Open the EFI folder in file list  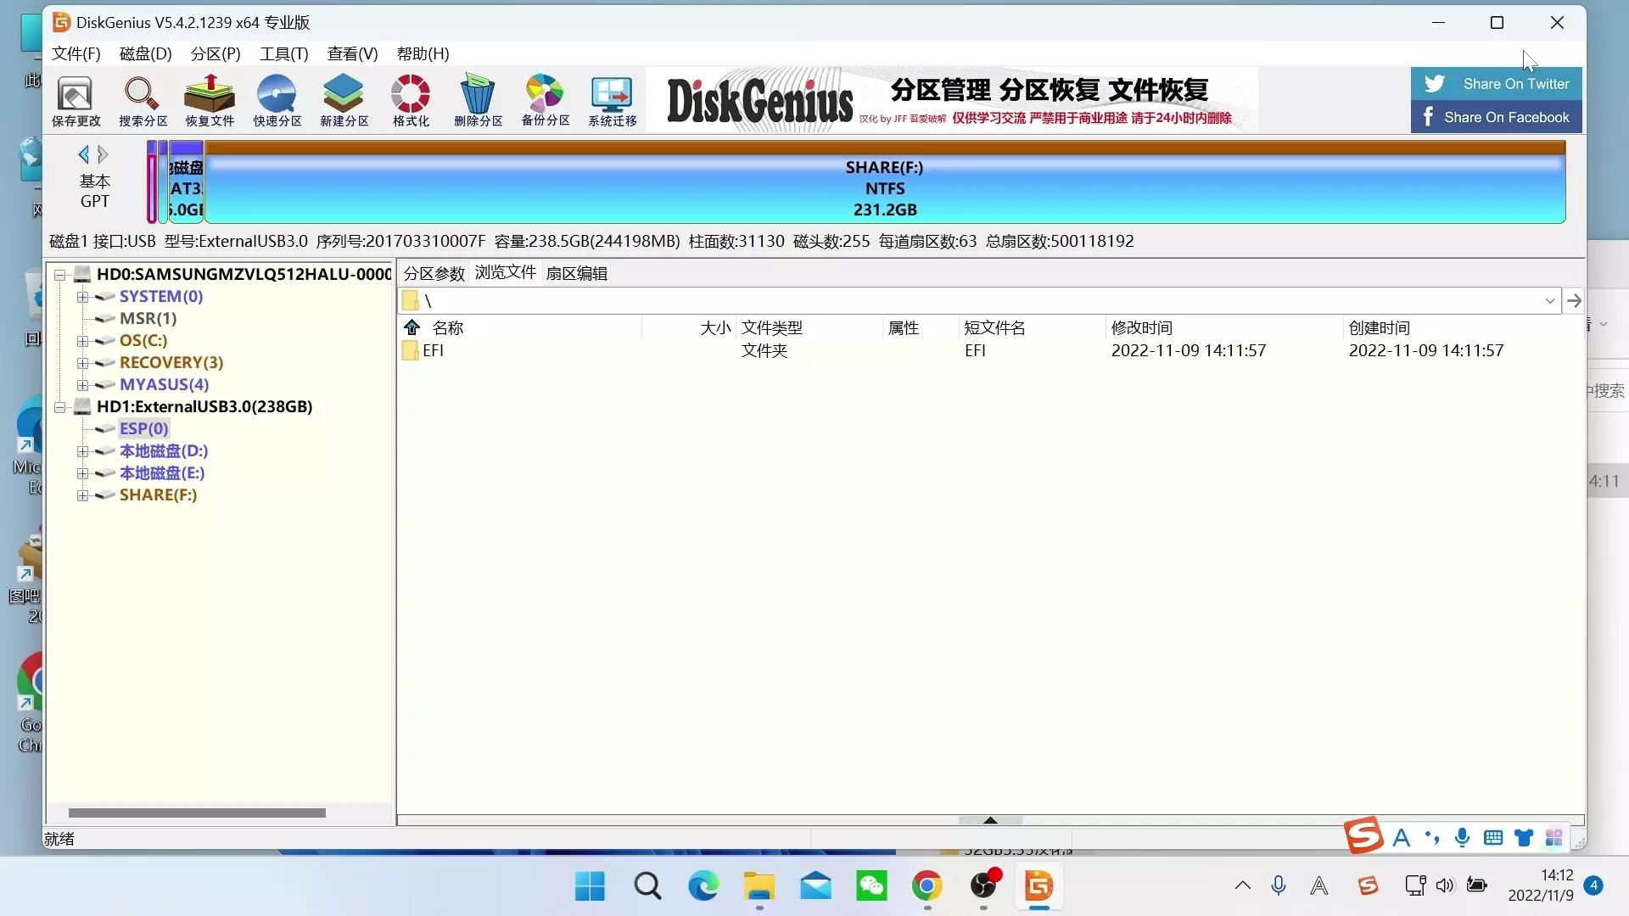[x=433, y=350]
